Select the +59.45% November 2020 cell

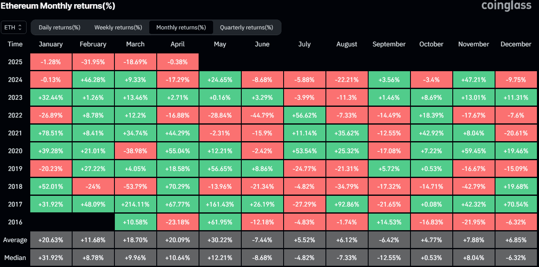473,151
